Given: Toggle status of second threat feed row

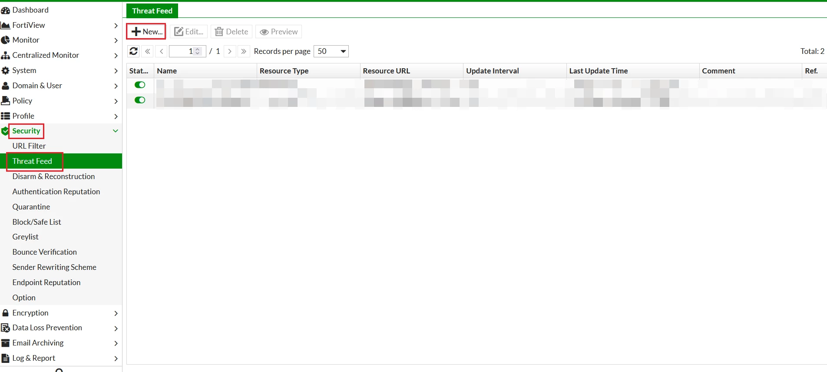Looking at the screenshot, I should 140,100.
